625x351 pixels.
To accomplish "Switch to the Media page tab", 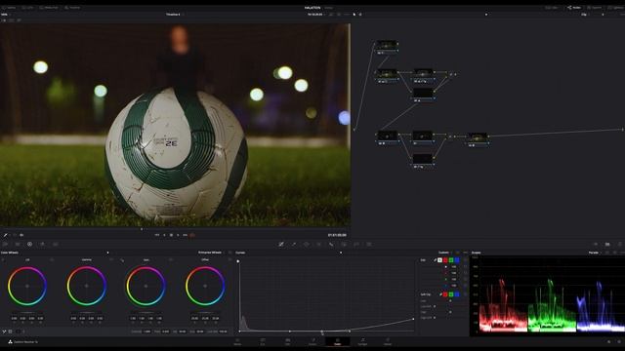I will [237, 341].
